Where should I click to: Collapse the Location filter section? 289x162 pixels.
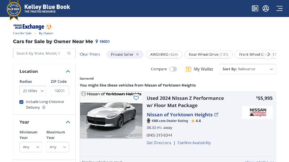(x=68, y=72)
